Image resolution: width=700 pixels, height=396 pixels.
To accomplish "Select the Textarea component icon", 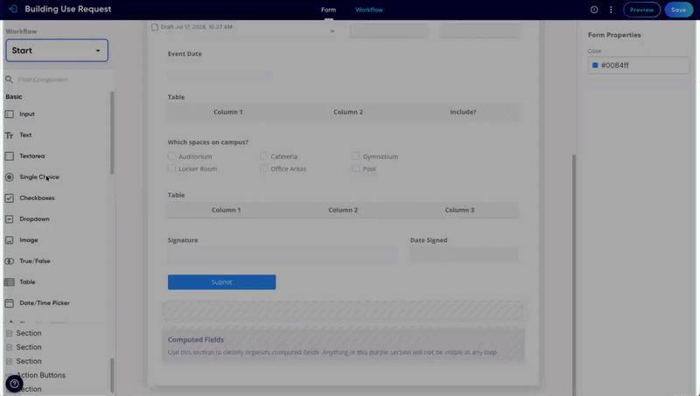I will click(10, 156).
